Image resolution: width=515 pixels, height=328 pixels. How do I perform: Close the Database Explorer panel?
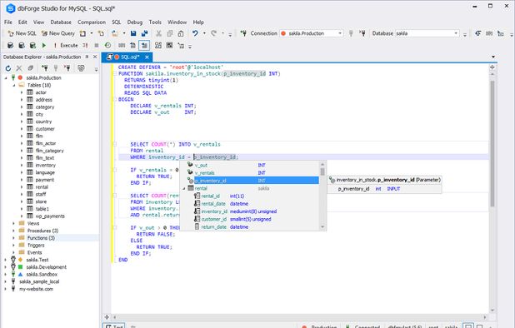[95, 57]
